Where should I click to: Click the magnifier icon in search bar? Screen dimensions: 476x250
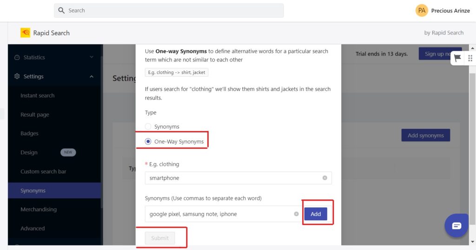coord(61,11)
